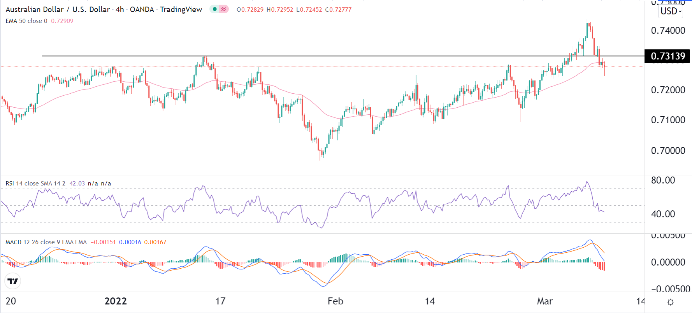Click the 2022 label on the time axis
692x313 pixels.
(116, 301)
